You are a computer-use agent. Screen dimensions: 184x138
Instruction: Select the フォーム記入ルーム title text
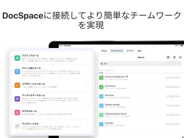[31, 68]
